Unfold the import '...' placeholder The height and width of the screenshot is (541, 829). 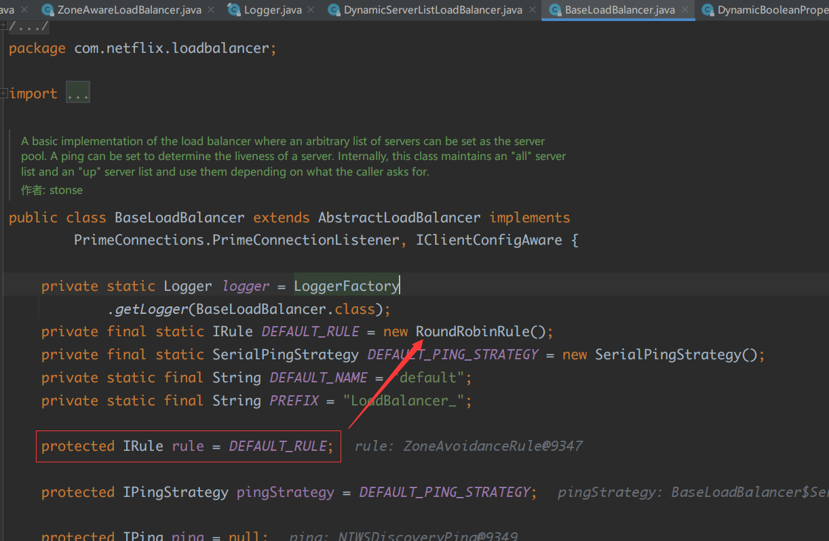tap(78, 94)
